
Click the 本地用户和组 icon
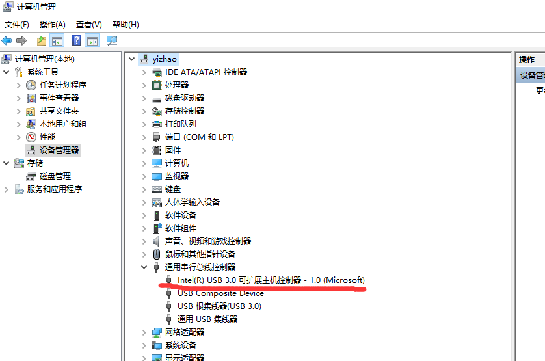31,124
